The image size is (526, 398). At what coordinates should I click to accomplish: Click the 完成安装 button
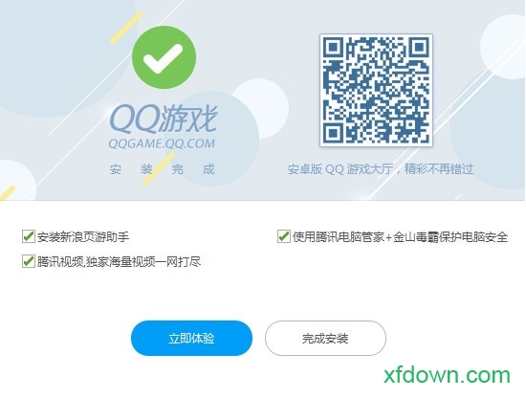325,339
